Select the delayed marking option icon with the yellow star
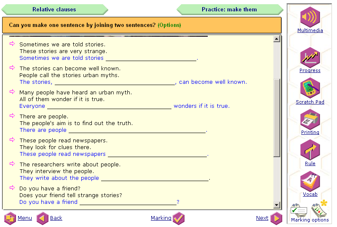This screenshot has width=337, height=227. pos(319,209)
